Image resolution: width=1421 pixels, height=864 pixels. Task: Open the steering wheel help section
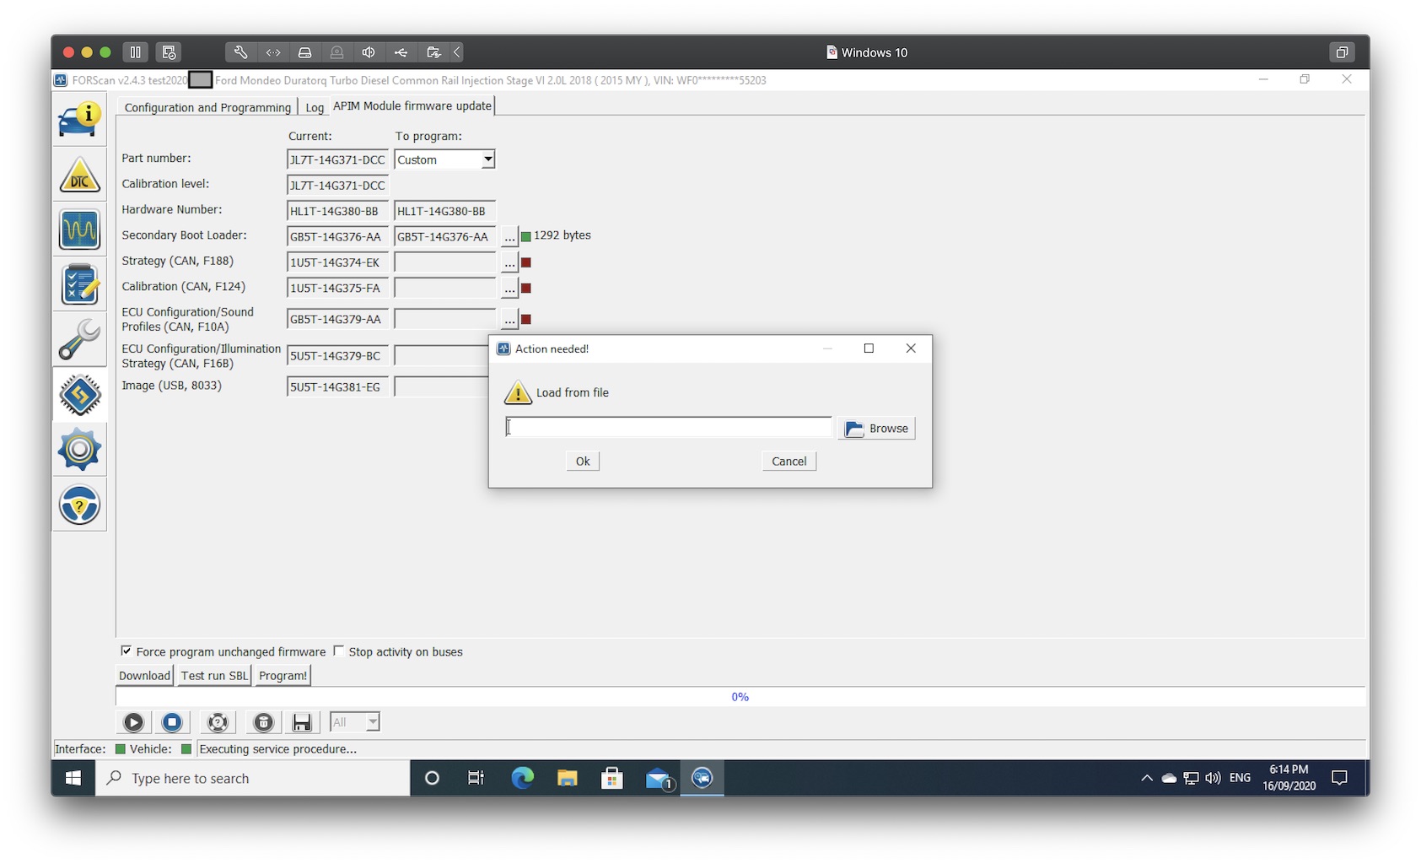click(79, 505)
